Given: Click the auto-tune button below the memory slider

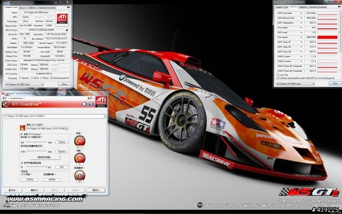Looking at the screenshot, I should click(44, 157).
